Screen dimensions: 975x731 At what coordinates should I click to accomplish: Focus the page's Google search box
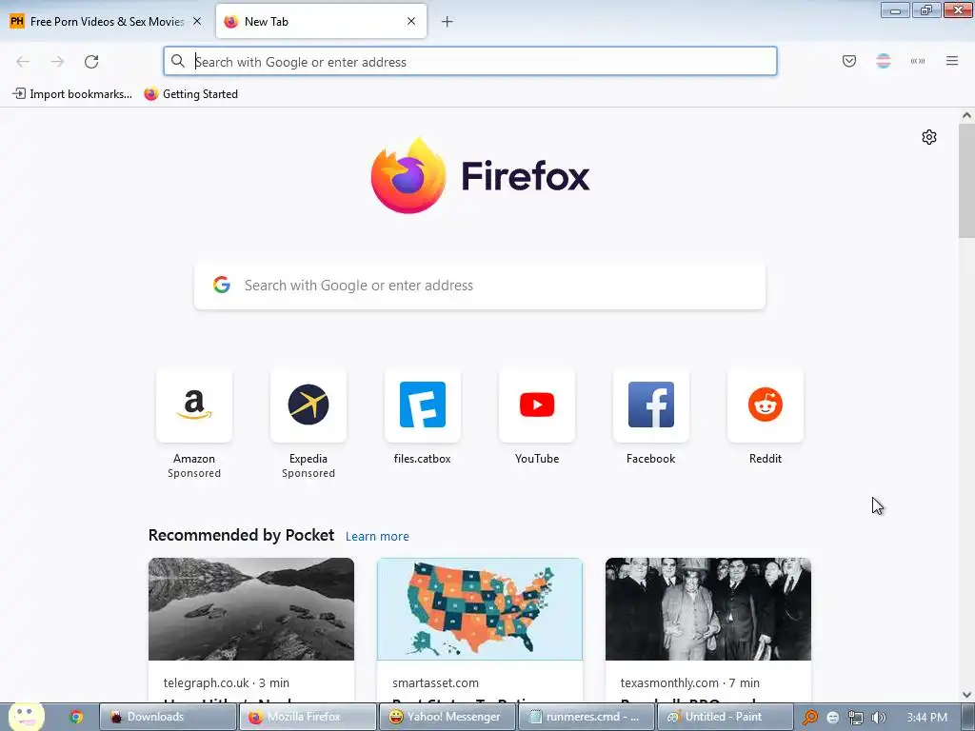[480, 286]
